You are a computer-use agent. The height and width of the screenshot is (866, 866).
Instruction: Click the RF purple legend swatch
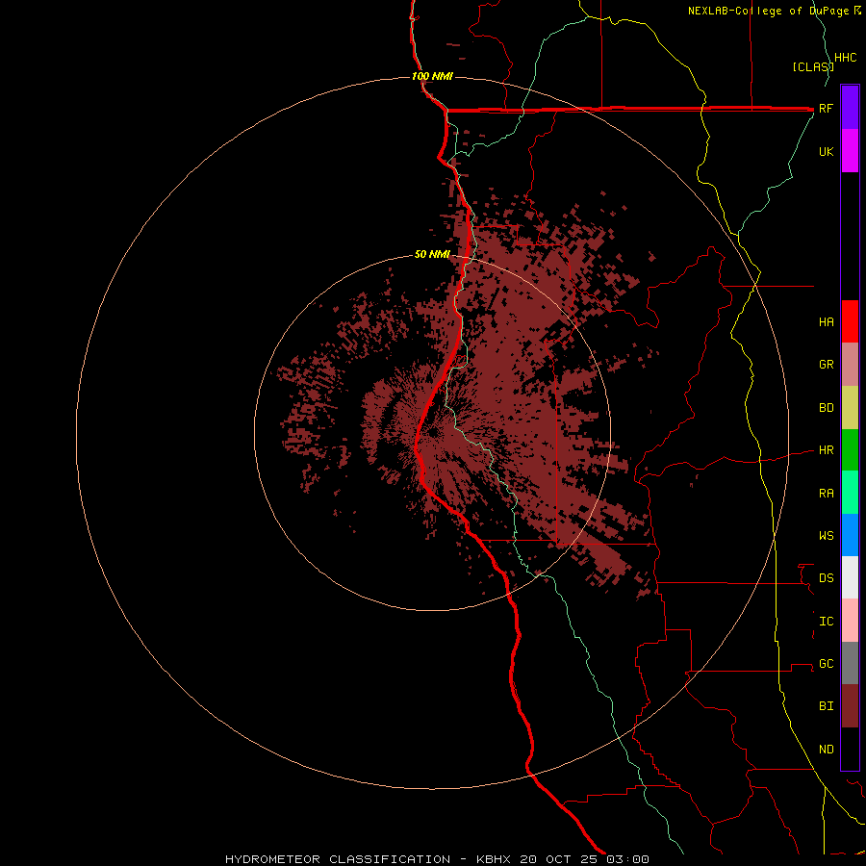click(x=850, y=108)
